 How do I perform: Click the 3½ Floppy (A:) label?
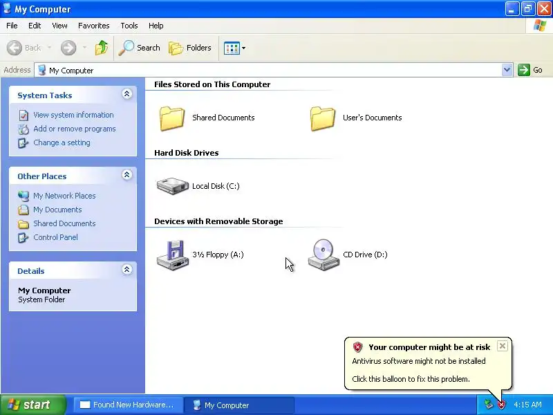click(218, 255)
